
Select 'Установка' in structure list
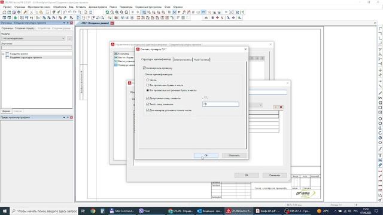(x=123, y=54)
